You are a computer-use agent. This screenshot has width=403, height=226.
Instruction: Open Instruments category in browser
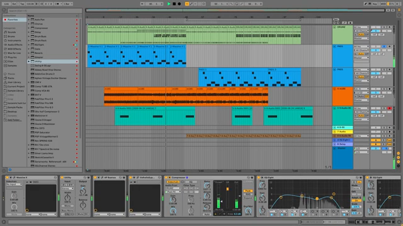coord(14,40)
